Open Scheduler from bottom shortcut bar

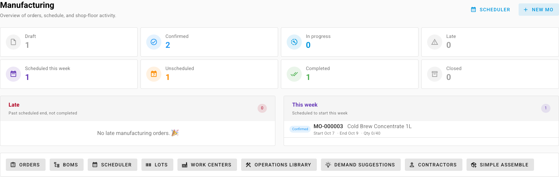point(112,165)
